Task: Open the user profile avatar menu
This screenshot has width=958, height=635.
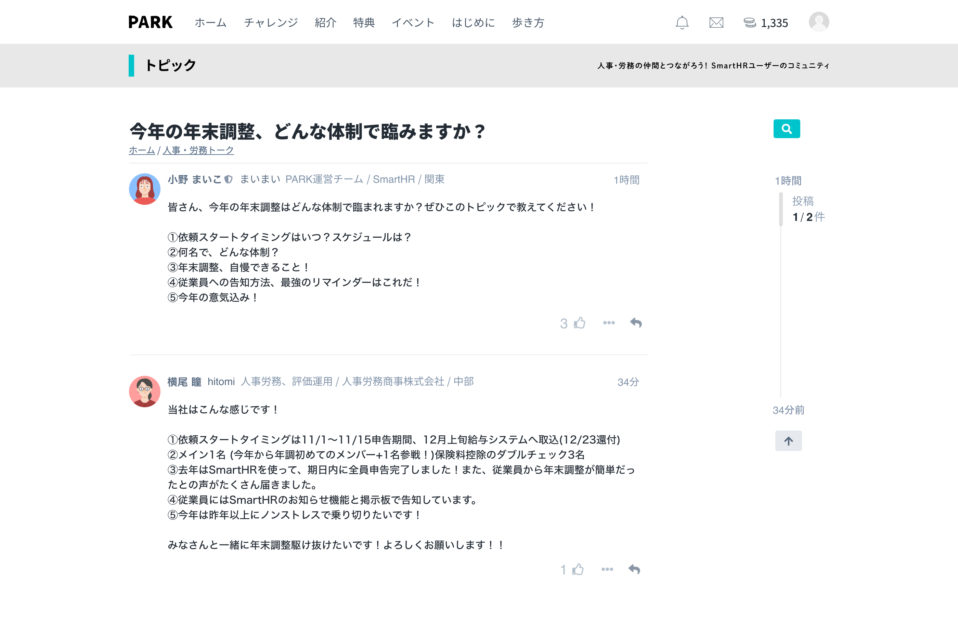Action: click(x=819, y=22)
